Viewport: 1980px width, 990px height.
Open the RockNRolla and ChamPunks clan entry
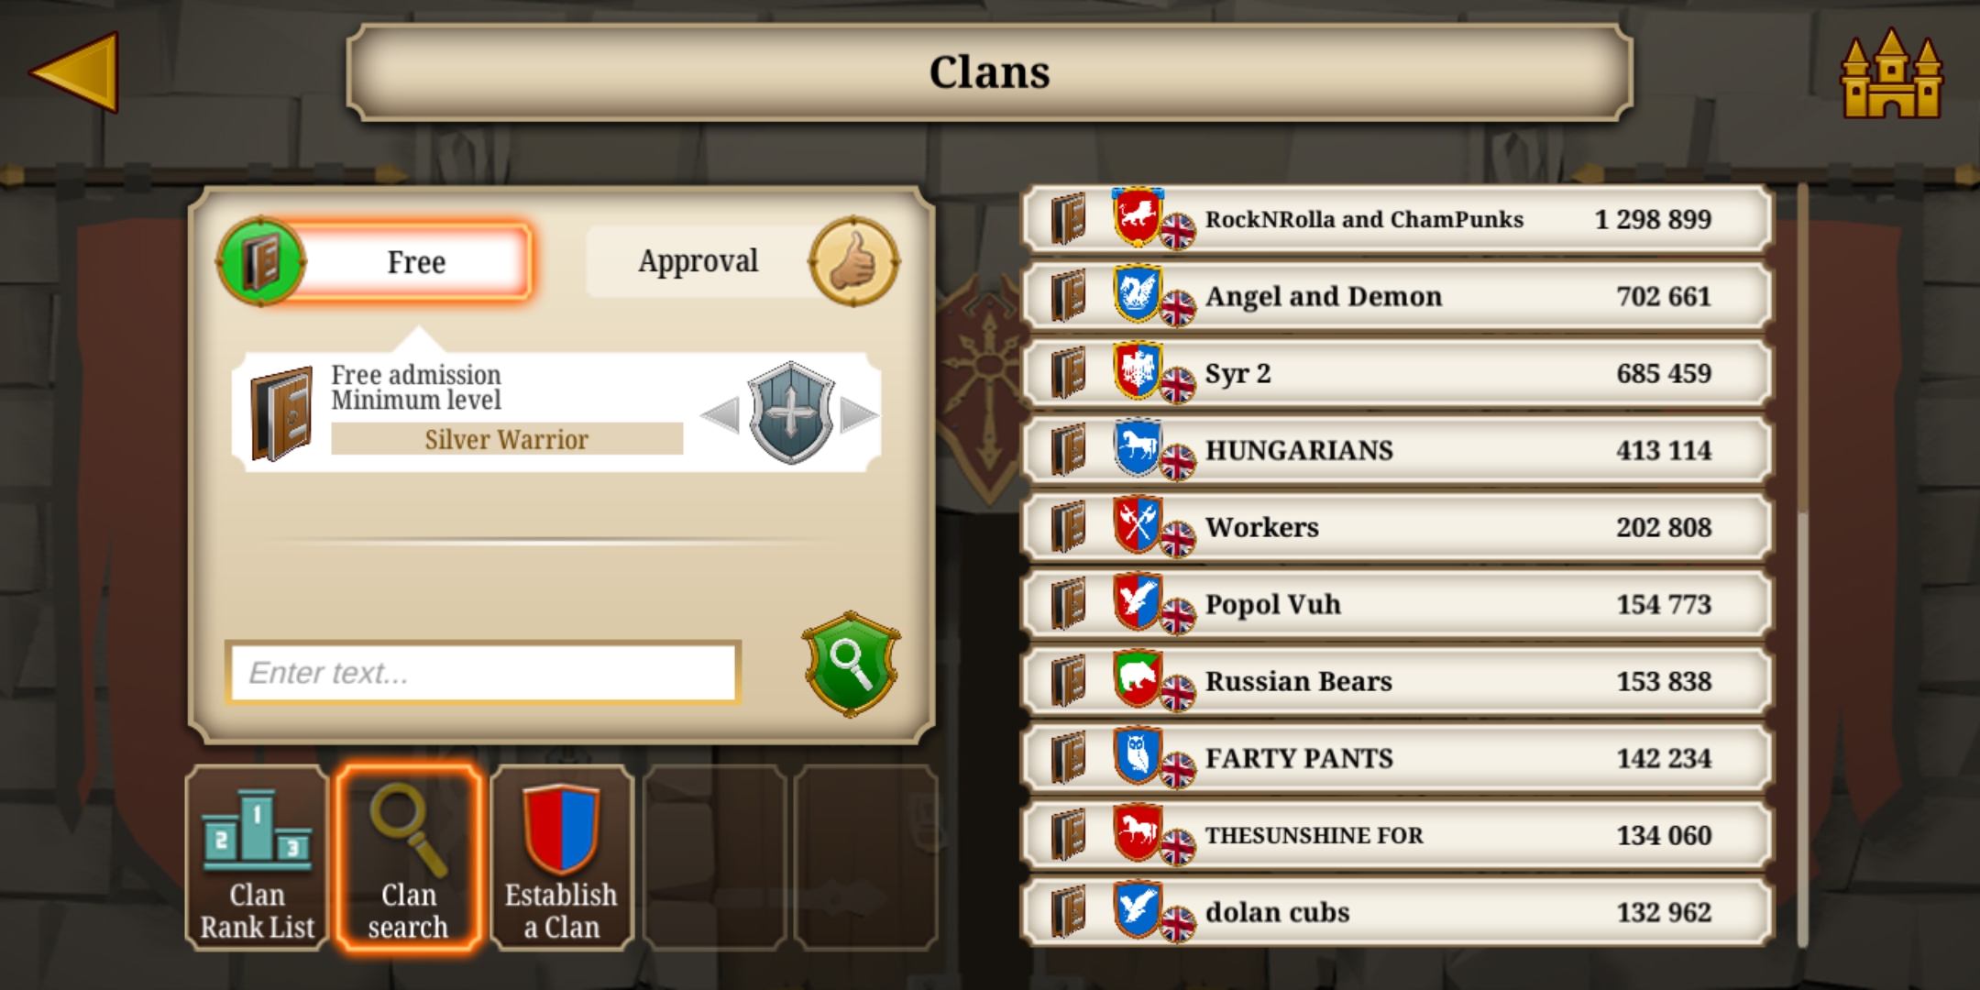pyautogui.click(x=1397, y=219)
